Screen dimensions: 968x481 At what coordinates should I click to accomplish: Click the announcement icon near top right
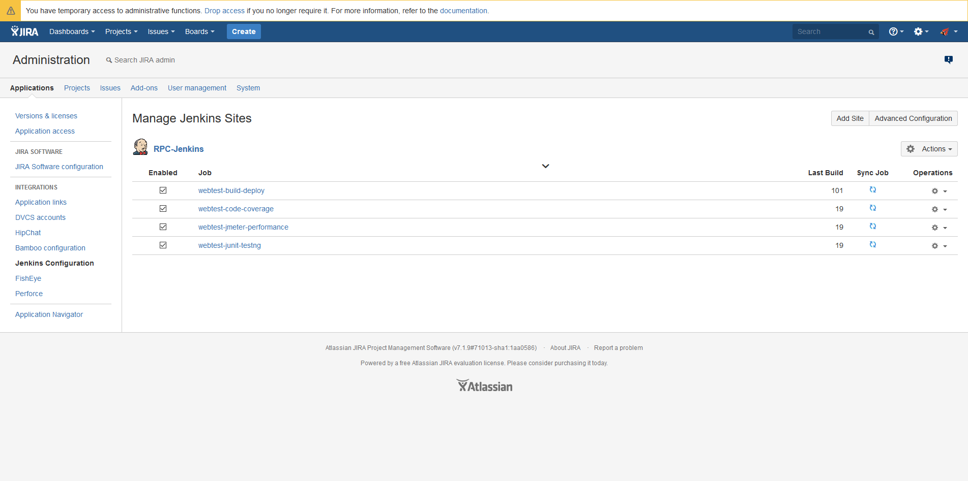[x=948, y=59]
